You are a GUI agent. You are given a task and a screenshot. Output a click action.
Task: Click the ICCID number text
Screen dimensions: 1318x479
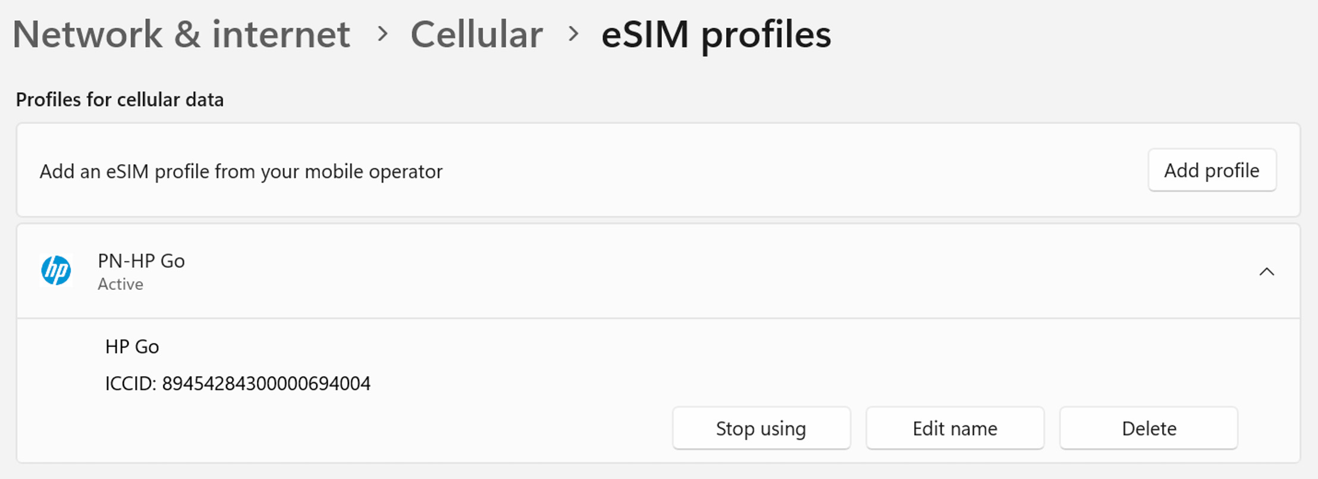click(266, 383)
